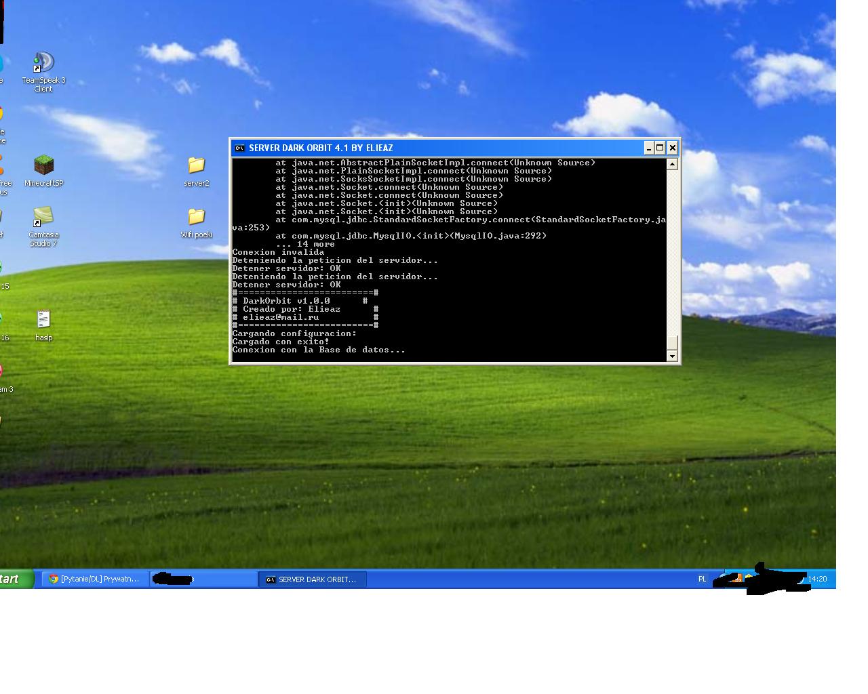Image resolution: width=868 pixels, height=694 pixels.
Task: Open the TeamSpeak 3 Client desktop shortcut
Action: pos(43,72)
